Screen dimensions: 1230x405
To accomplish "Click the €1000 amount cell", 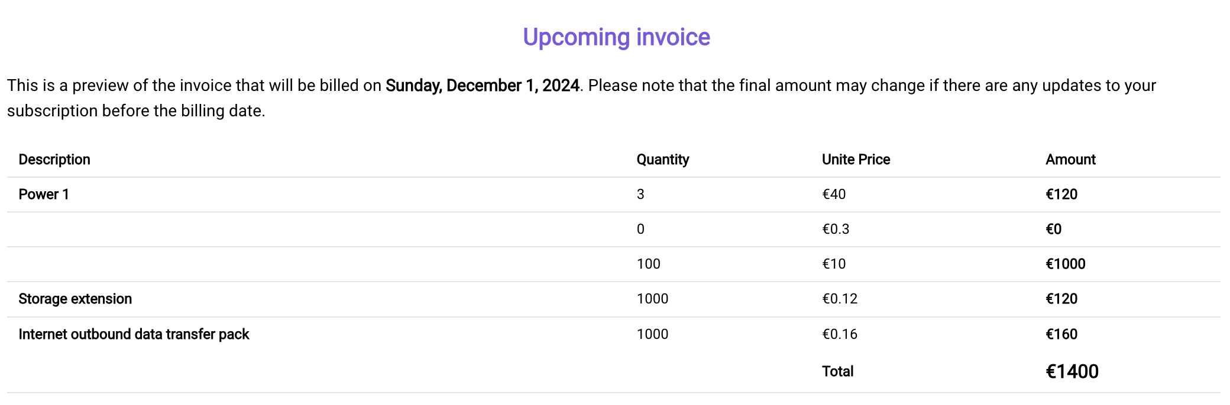I will tap(1066, 264).
